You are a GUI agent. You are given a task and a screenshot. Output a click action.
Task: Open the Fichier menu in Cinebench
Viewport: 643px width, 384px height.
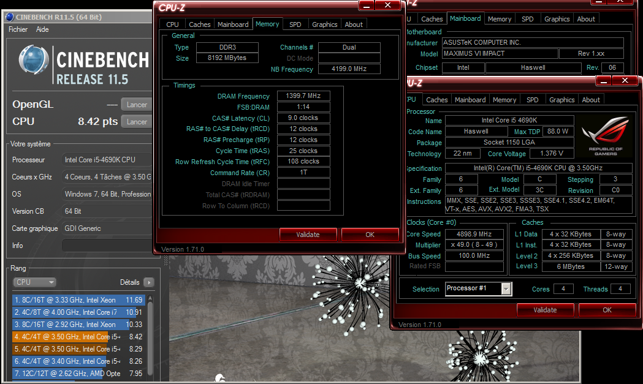pyautogui.click(x=18, y=29)
